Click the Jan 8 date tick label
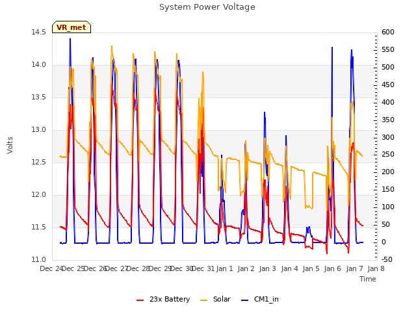 pos(376,268)
